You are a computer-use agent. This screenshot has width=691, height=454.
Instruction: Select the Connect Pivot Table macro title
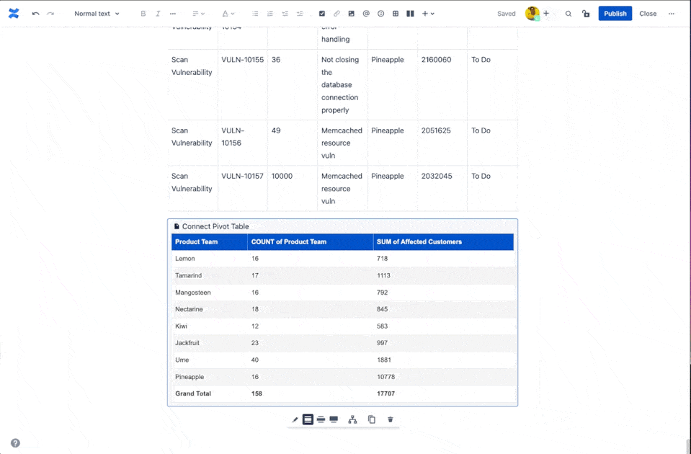215,226
